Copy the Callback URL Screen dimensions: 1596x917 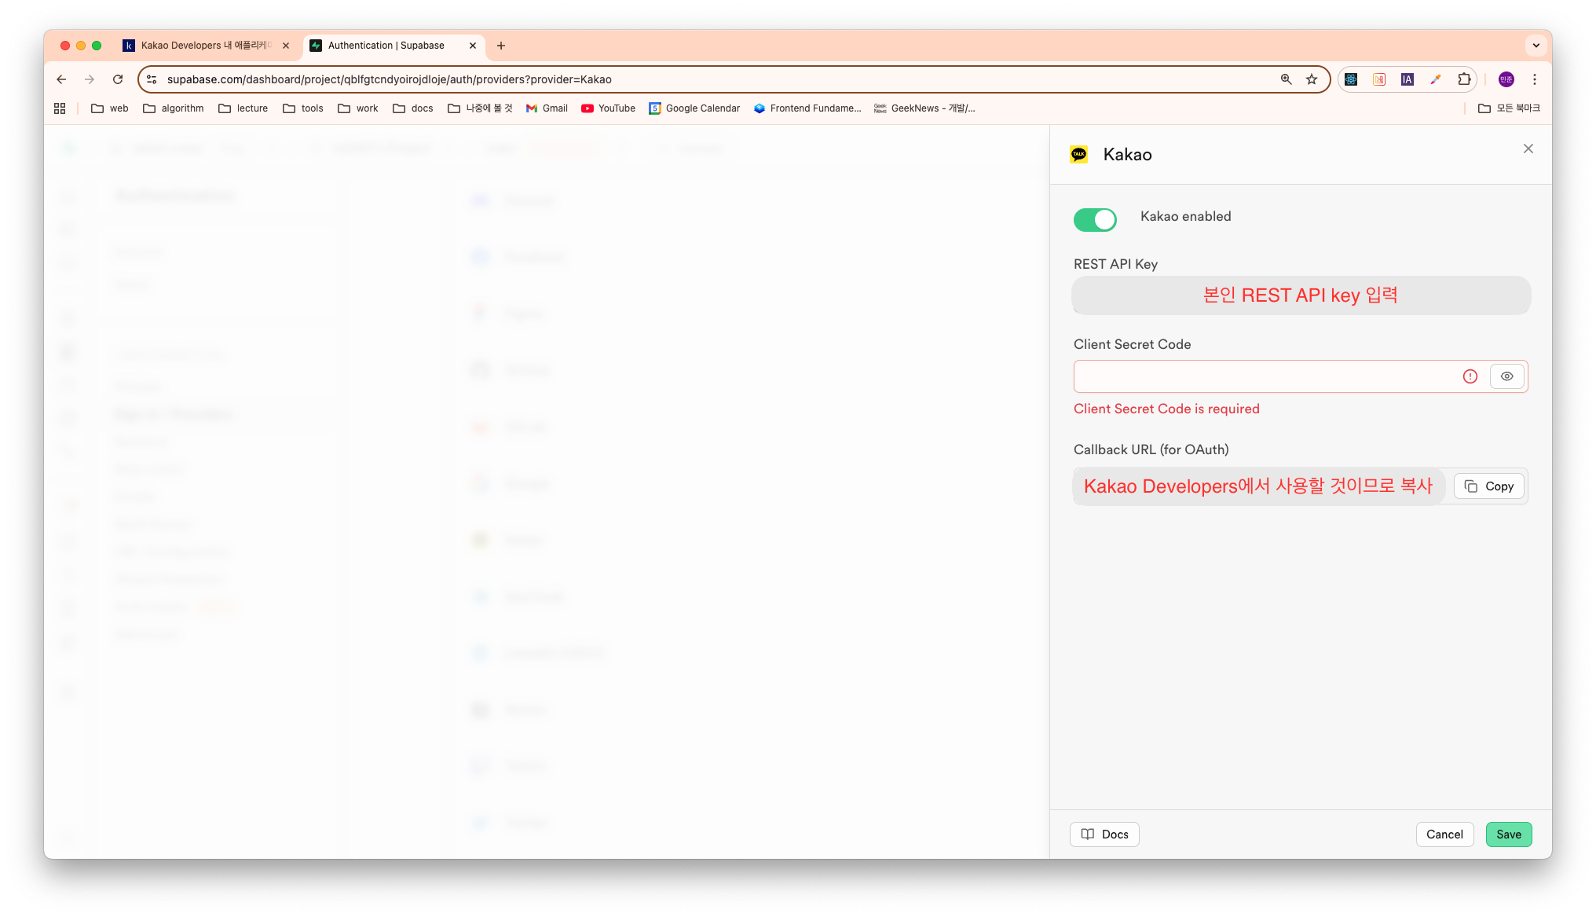[x=1489, y=486]
